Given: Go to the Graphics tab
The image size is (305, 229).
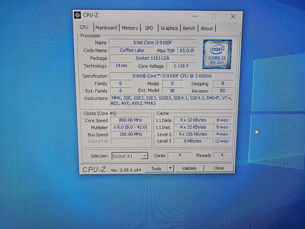Looking at the screenshot, I should point(169,28).
